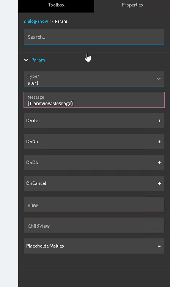Open PlaceholderValues ellipsis editor icon
Screen dimensions: 170x287
[159, 246]
